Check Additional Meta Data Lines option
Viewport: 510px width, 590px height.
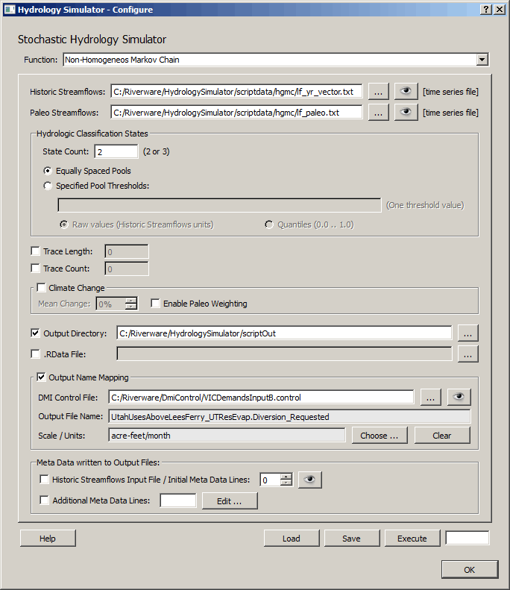tap(45, 500)
